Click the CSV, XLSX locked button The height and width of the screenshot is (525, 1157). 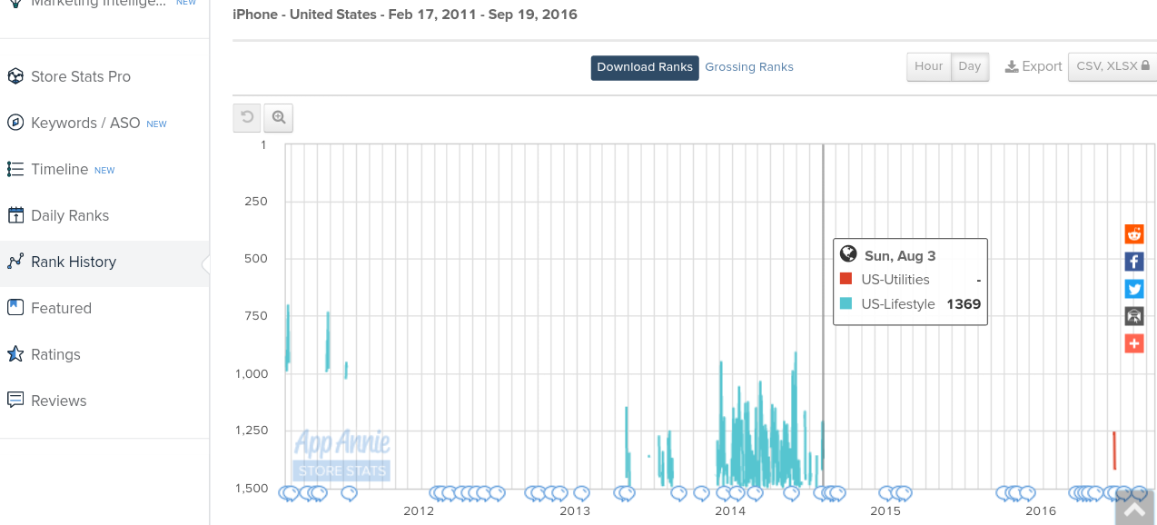click(x=1112, y=66)
